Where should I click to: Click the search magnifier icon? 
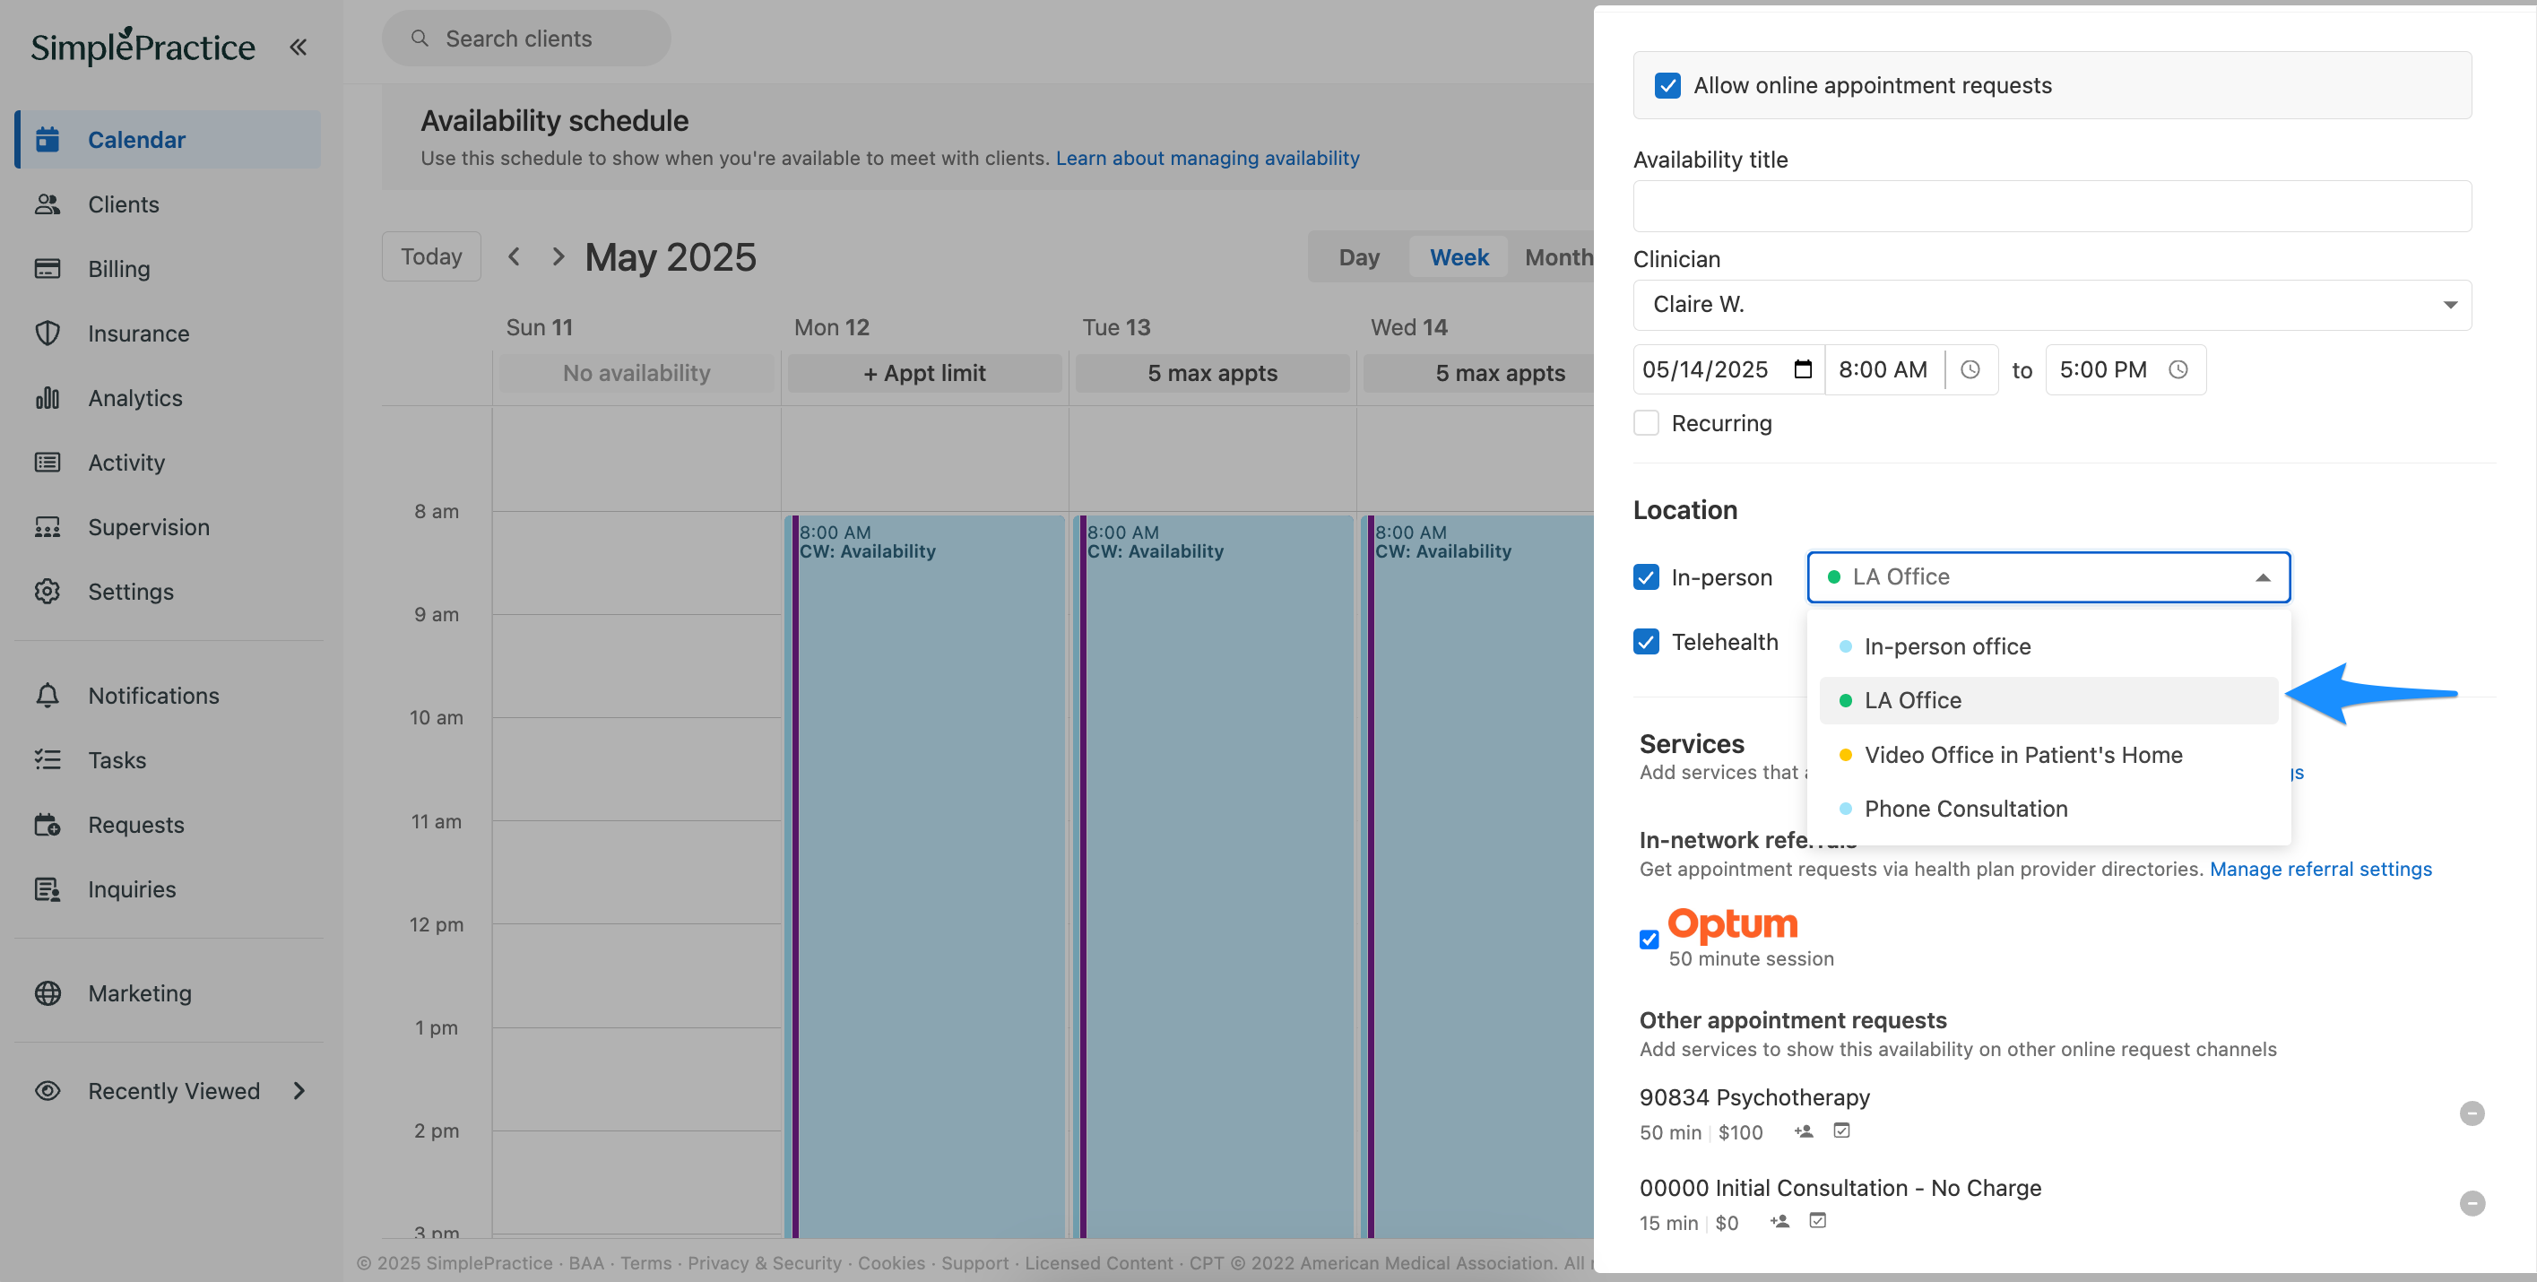click(x=420, y=39)
